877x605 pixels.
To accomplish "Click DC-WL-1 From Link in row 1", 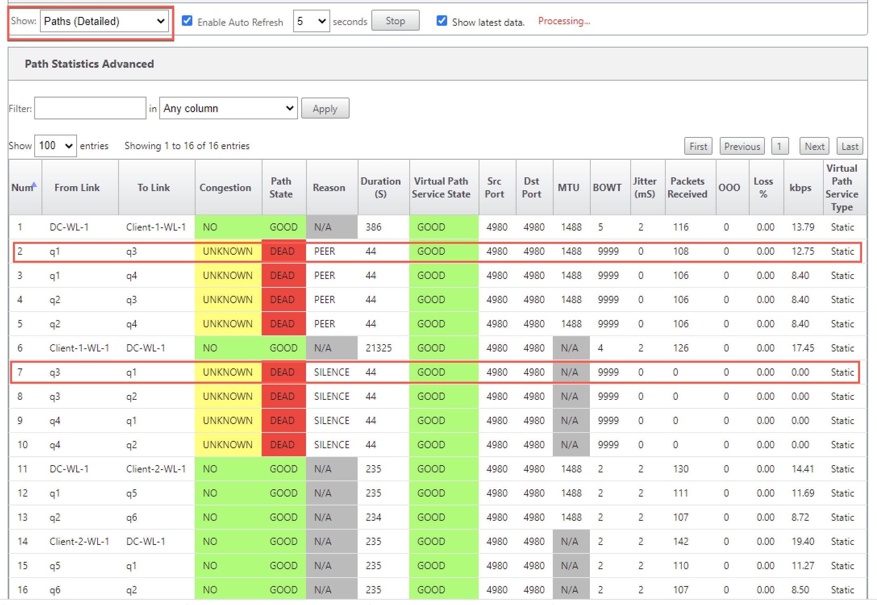I will (69, 227).
